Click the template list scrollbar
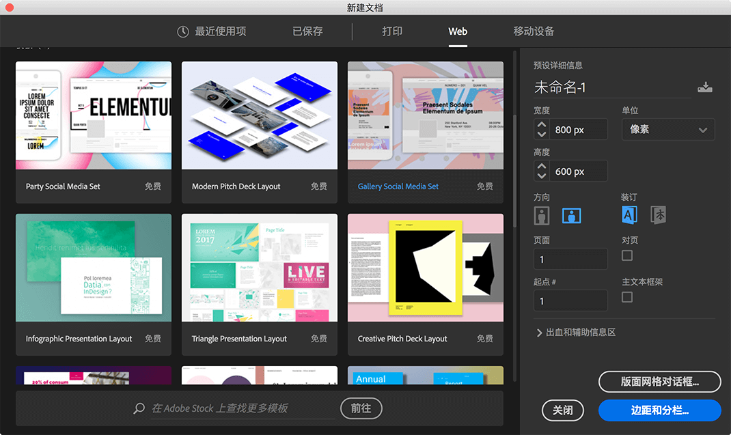Image resolution: width=731 pixels, height=435 pixels. (x=514, y=170)
